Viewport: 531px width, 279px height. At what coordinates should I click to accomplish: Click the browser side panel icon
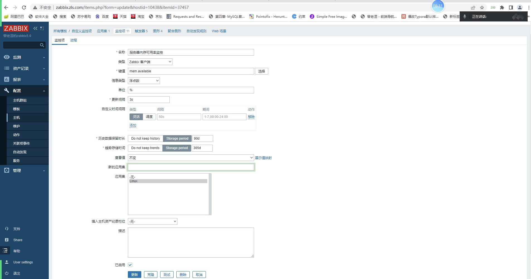(511, 8)
